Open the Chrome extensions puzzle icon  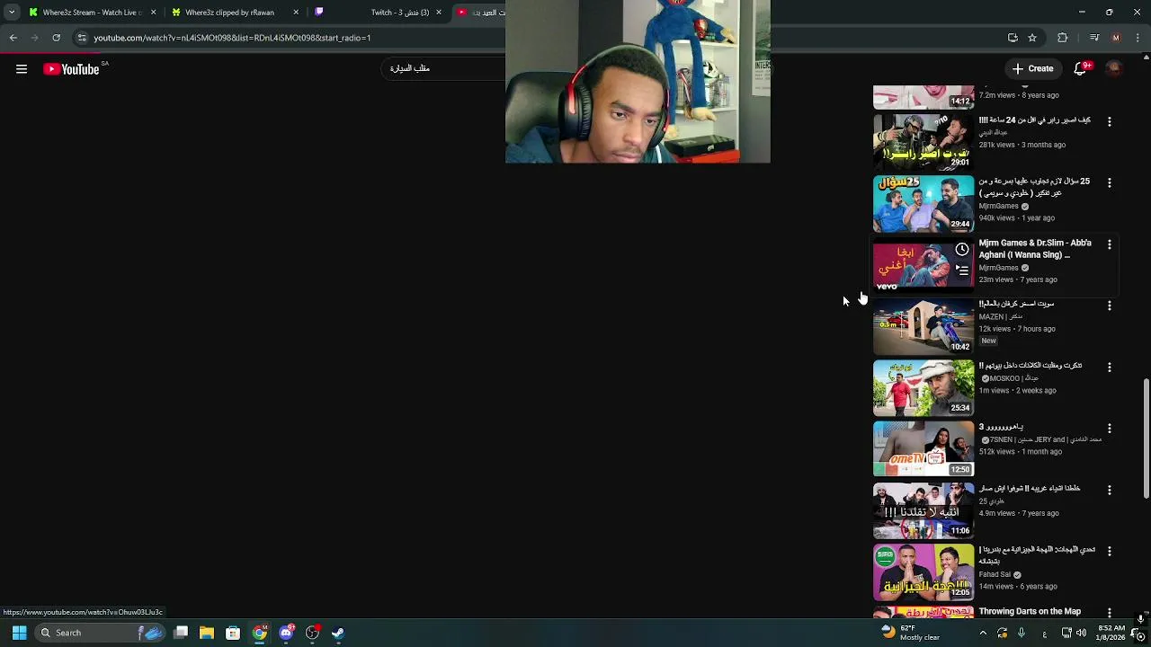click(x=1063, y=38)
